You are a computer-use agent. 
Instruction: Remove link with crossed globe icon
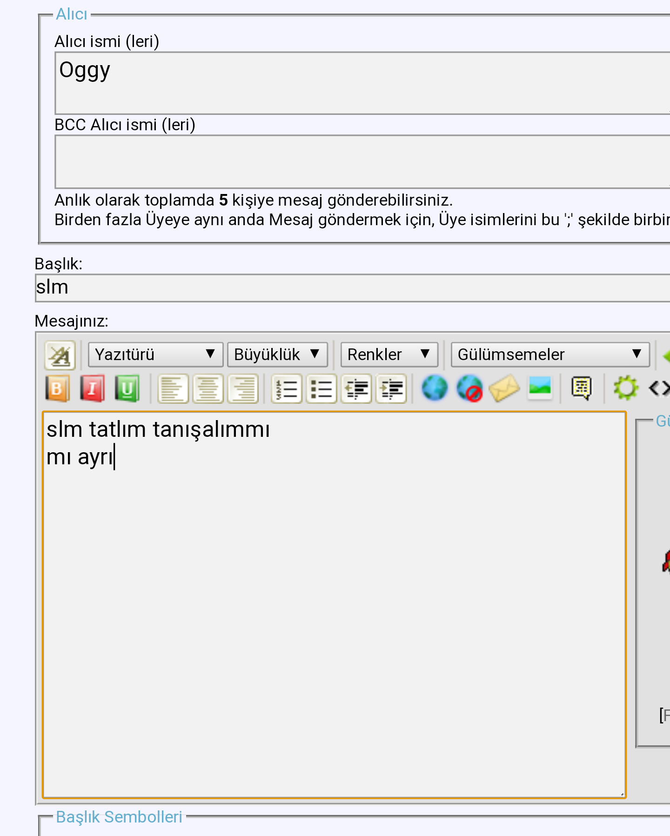point(469,388)
